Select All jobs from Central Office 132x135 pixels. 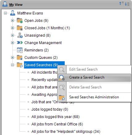click(x=57, y=124)
